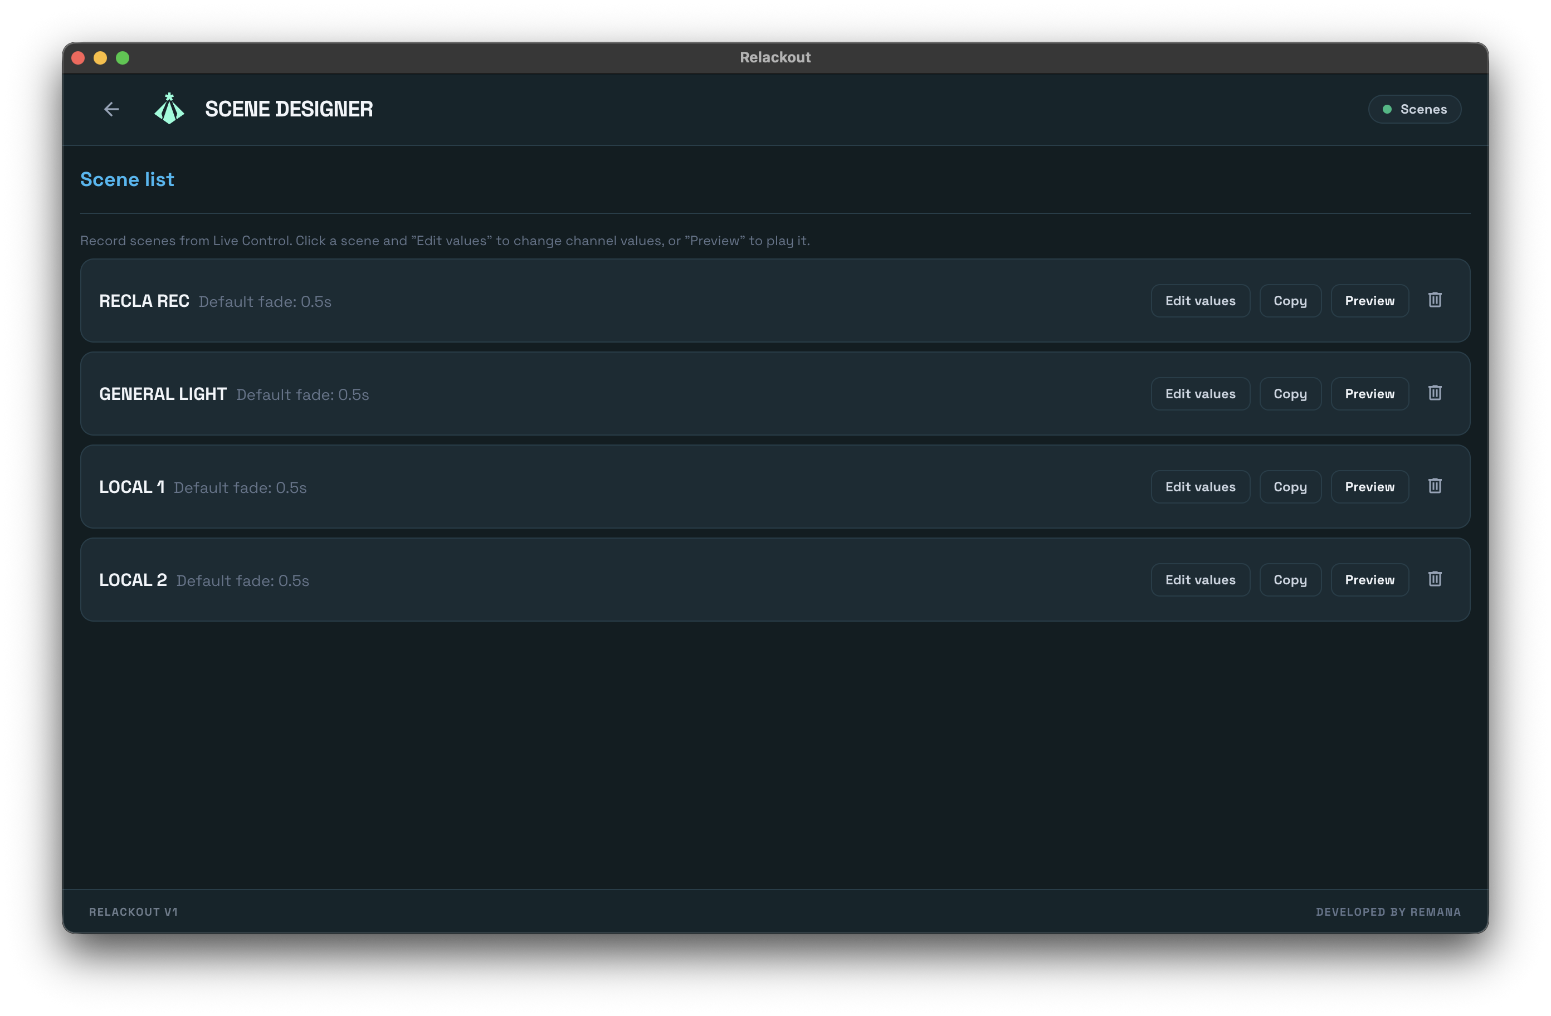Click the Default fade text of GENERAL LIGHT
Image resolution: width=1551 pixels, height=1016 pixels.
pos(303,395)
